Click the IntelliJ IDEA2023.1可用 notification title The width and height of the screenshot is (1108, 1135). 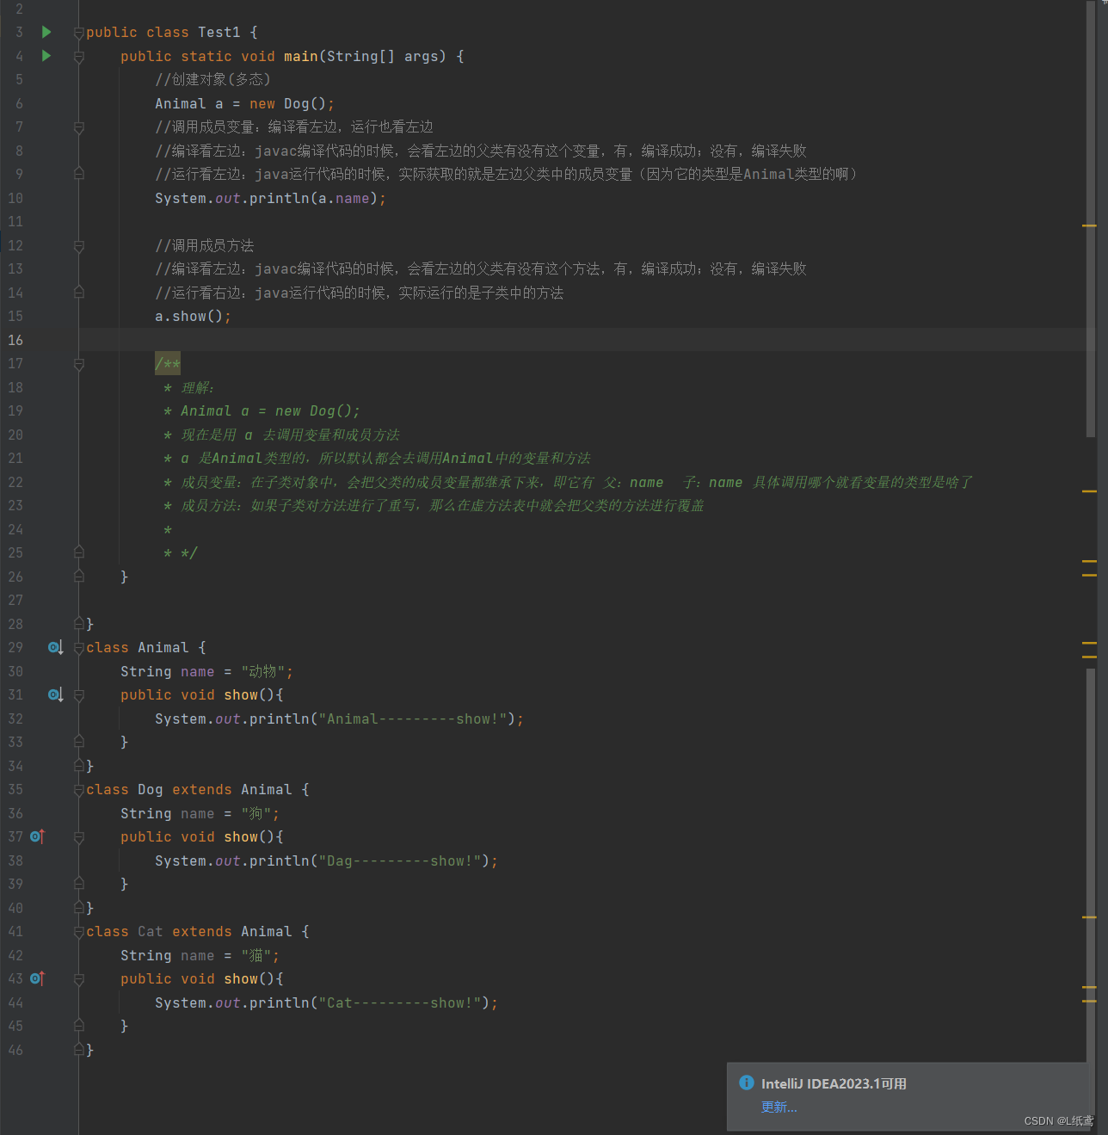tap(834, 1083)
